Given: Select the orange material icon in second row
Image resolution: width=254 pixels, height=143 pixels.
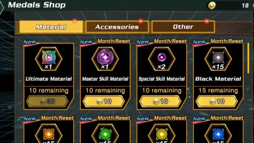Looking at the screenshot, I should coord(48,134).
